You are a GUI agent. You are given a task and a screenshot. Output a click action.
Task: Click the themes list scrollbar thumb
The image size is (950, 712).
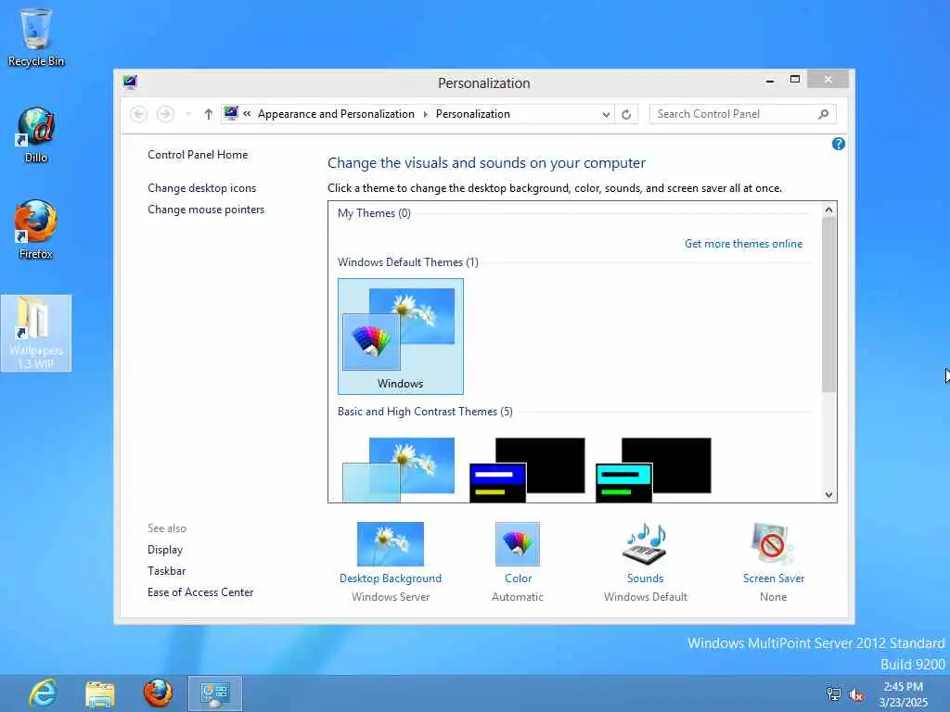tap(828, 304)
